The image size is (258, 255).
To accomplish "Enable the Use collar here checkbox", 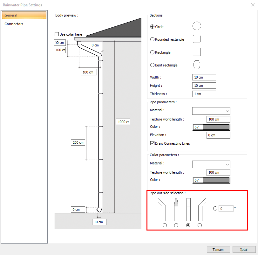I will (56, 34).
